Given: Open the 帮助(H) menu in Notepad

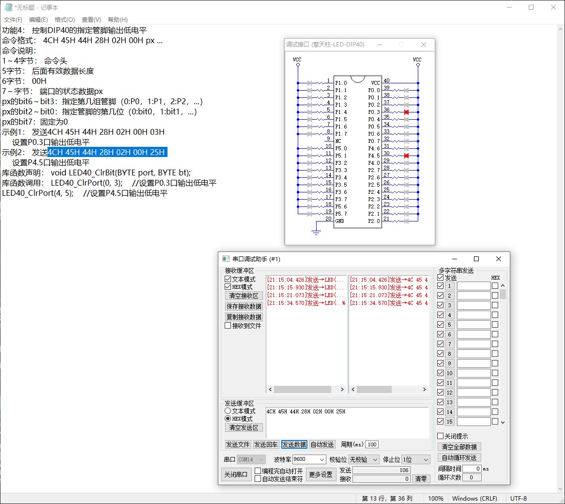Looking at the screenshot, I should click(x=118, y=19).
